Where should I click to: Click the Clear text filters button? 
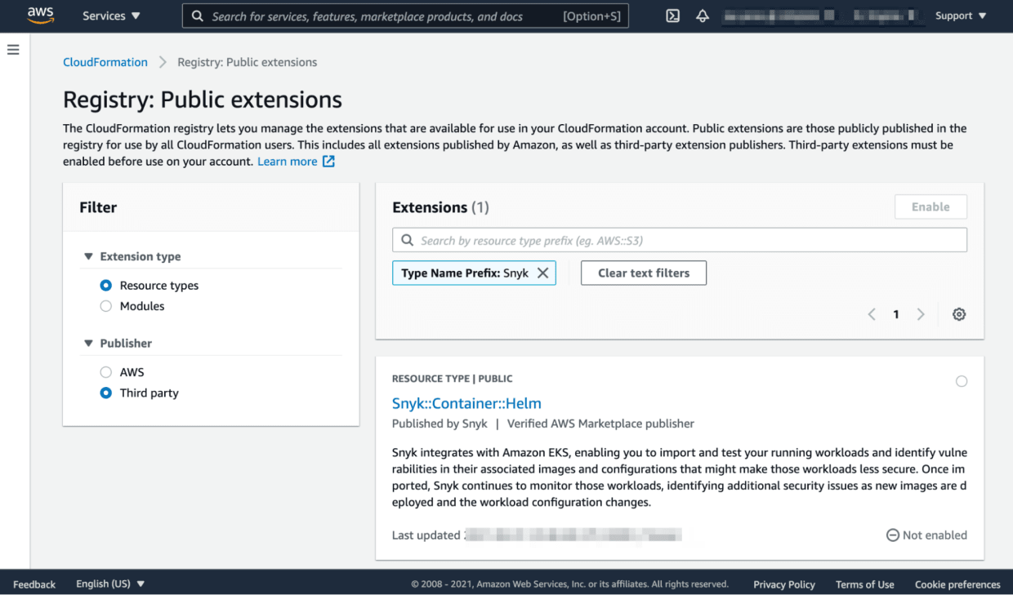click(644, 273)
